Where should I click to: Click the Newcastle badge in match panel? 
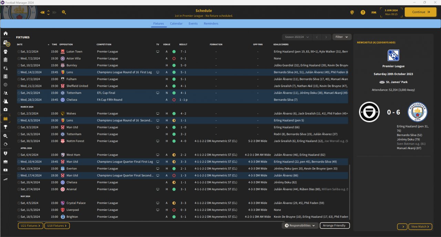(369, 112)
